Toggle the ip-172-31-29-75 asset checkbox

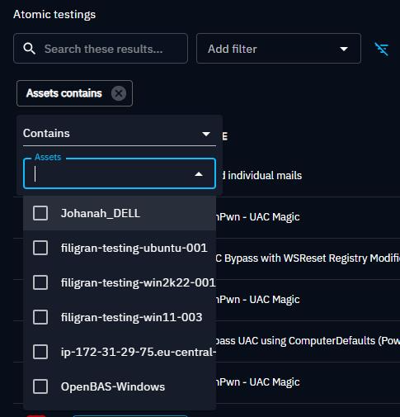pos(40,352)
